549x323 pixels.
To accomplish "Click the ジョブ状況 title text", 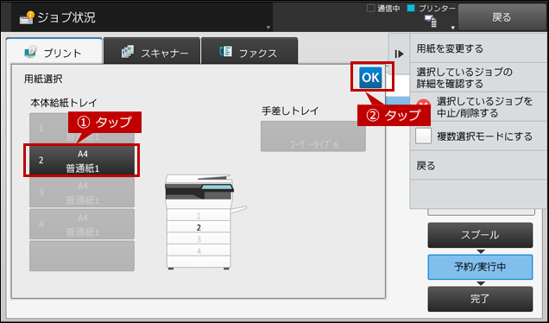I will click(x=66, y=17).
